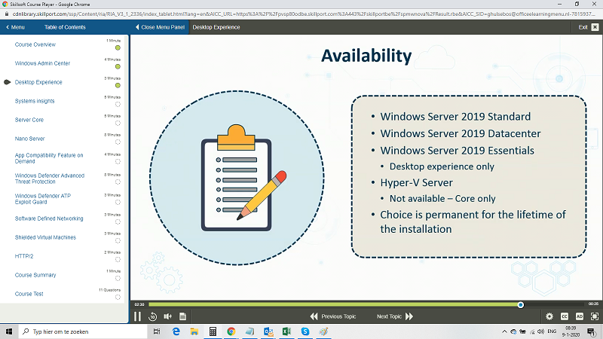This screenshot has width=603, height=339.
Task: Click Exit to leave the course
Action: pos(583,27)
